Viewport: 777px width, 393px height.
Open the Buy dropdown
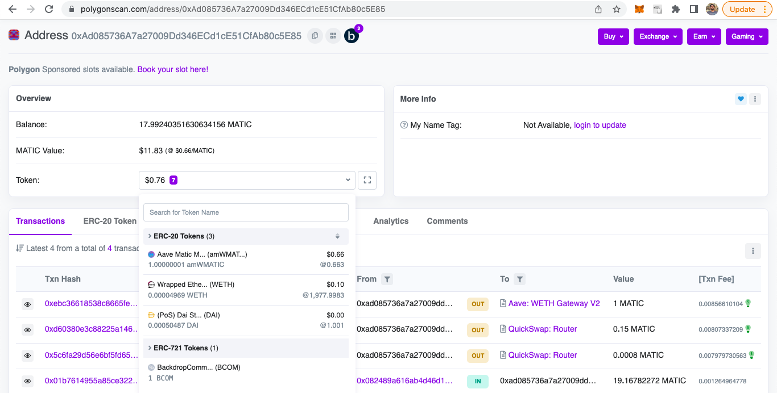[x=613, y=36]
